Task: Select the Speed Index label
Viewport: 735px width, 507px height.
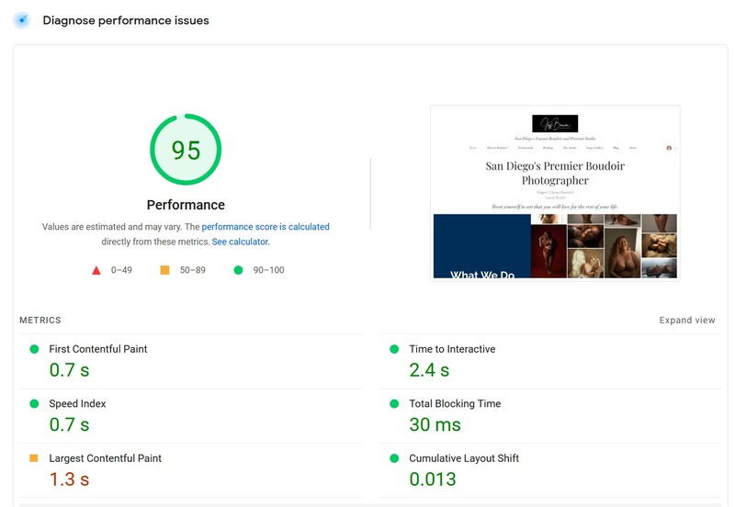Action: (x=77, y=403)
